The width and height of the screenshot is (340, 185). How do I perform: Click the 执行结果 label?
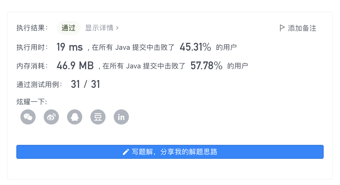click(32, 28)
